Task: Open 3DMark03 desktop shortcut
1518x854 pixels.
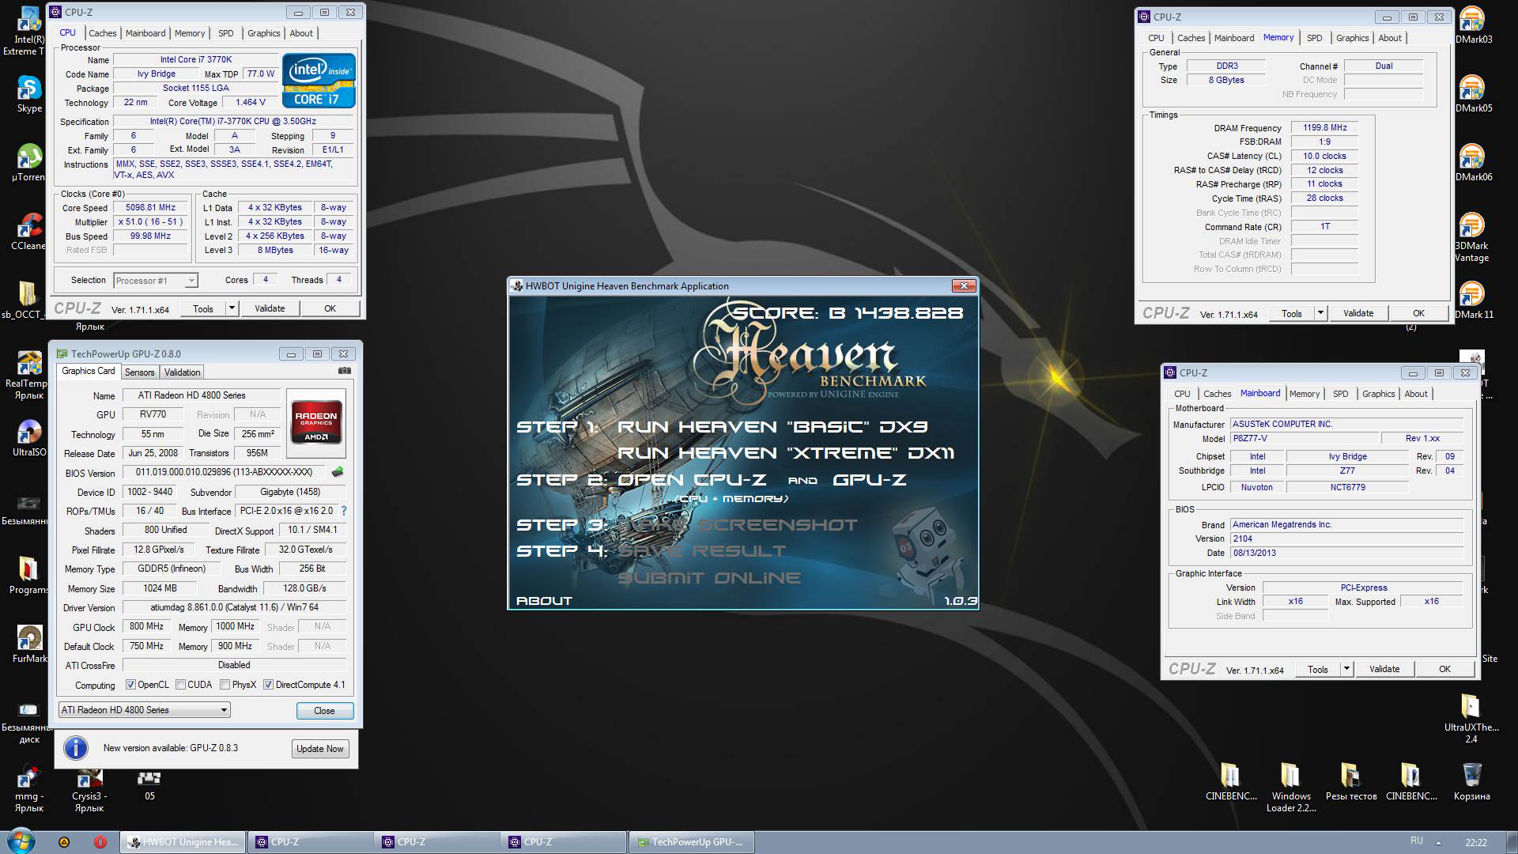Action: 1473,25
